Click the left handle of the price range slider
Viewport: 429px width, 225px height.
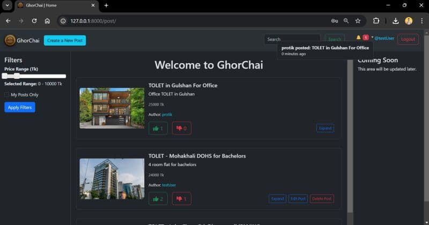tap(5, 76)
